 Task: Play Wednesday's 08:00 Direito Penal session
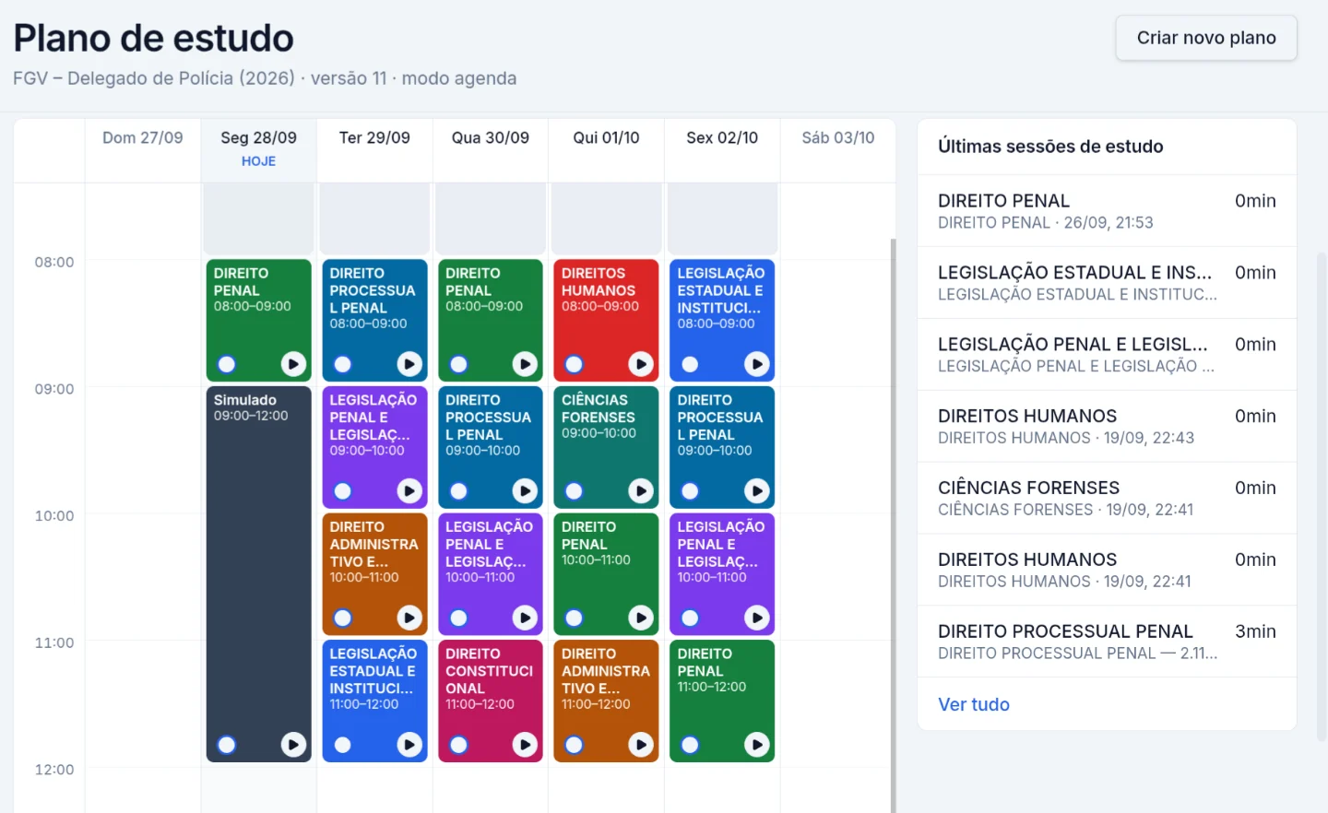coord(525,364)
